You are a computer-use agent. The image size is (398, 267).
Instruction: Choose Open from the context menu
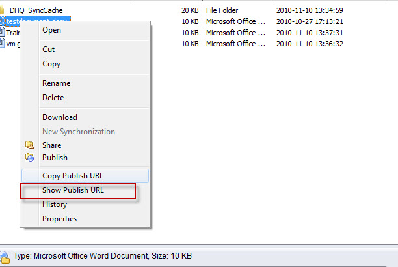(51, 30)
